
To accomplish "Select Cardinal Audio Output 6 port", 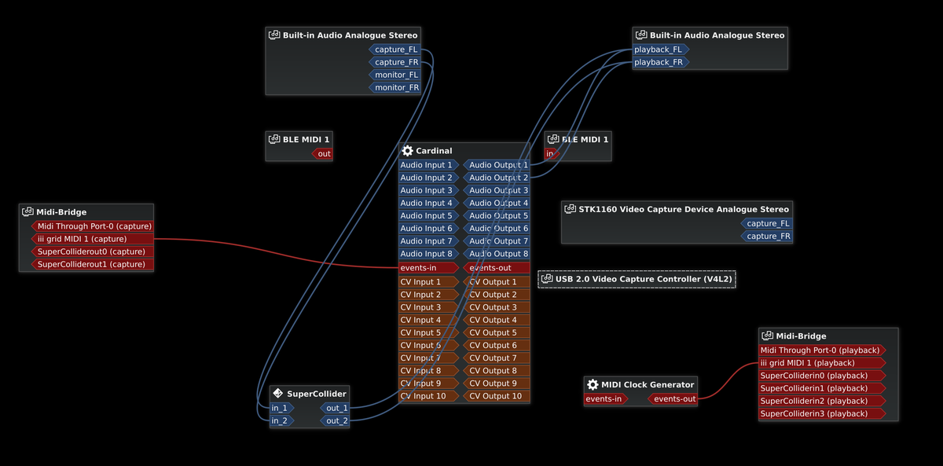I will click(x=497, y=228).
